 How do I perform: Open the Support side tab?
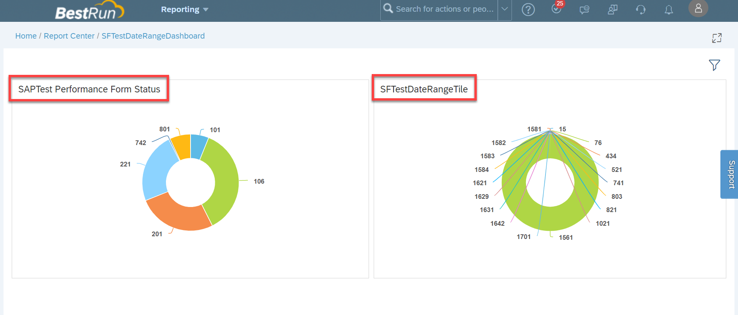tap(729, 174)
